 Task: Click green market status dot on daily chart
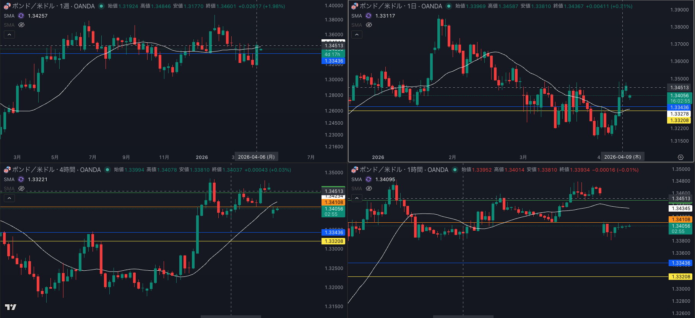(449, 6)
